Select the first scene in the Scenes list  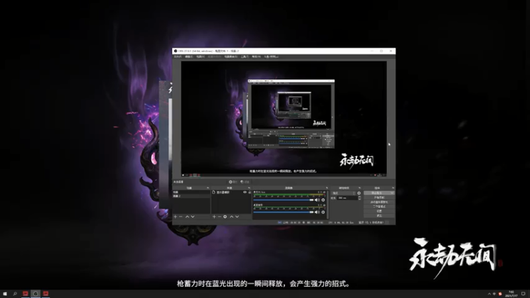click(191, 192)
